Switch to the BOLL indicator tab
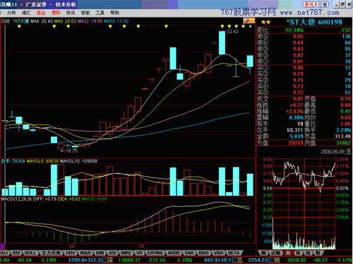This screenshot has width=353, height=264. pos(30,253)
